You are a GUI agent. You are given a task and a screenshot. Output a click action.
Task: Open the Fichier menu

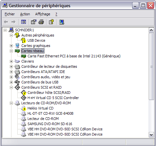[x=9, y=14]
